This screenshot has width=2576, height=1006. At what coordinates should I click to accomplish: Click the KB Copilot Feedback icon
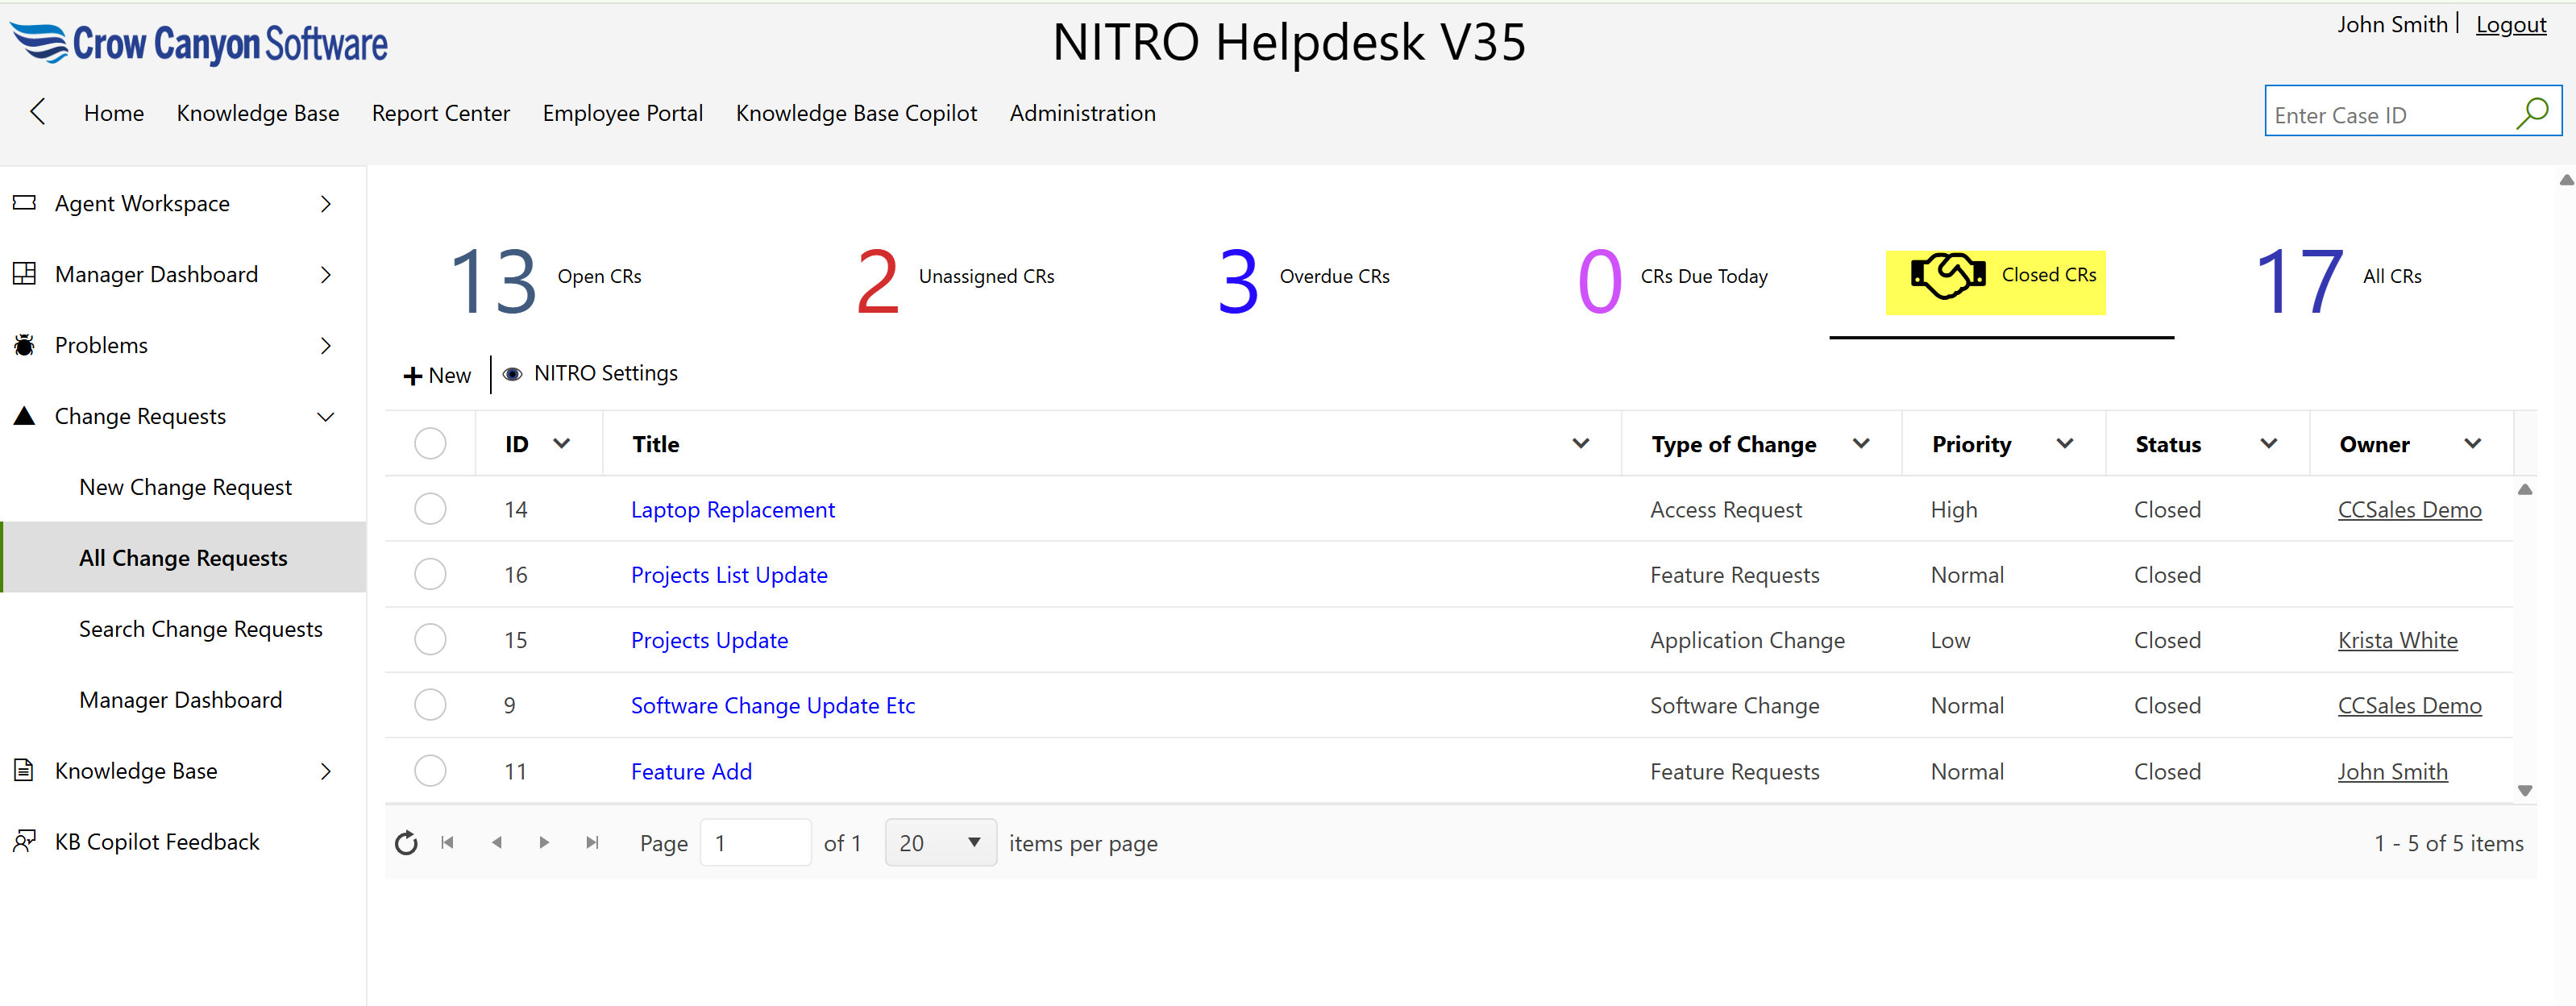25,841
